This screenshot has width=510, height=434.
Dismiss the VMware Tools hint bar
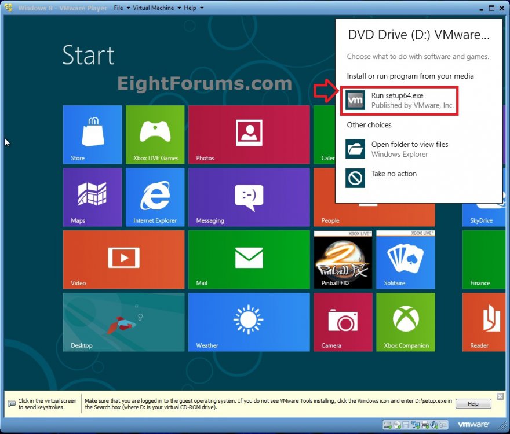[500, 396]
